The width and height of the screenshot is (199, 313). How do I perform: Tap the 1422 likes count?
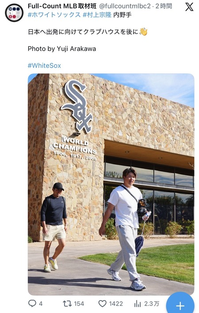point(116,304)
